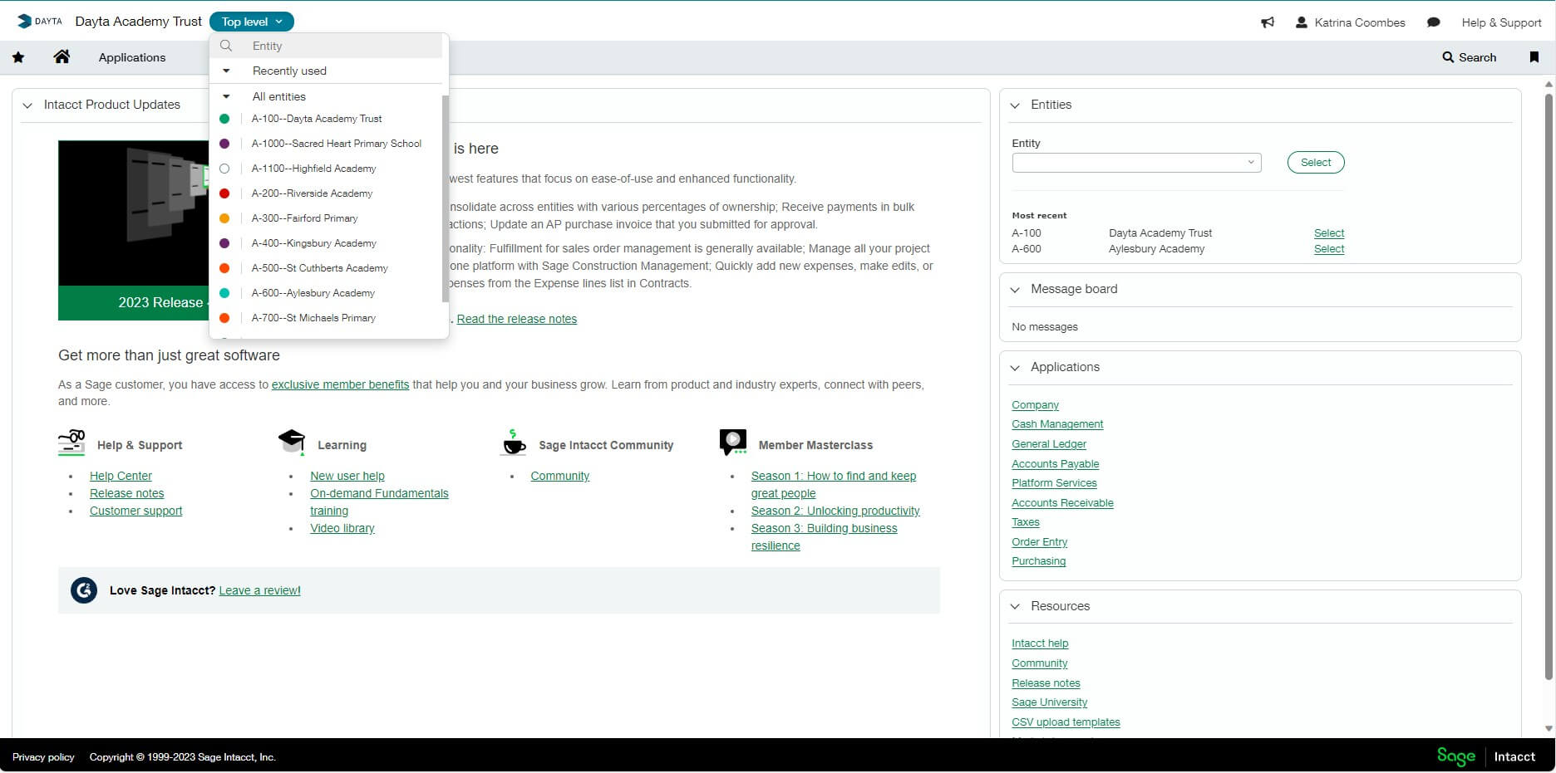Collapse the Applications panel

click(1015, 368)
